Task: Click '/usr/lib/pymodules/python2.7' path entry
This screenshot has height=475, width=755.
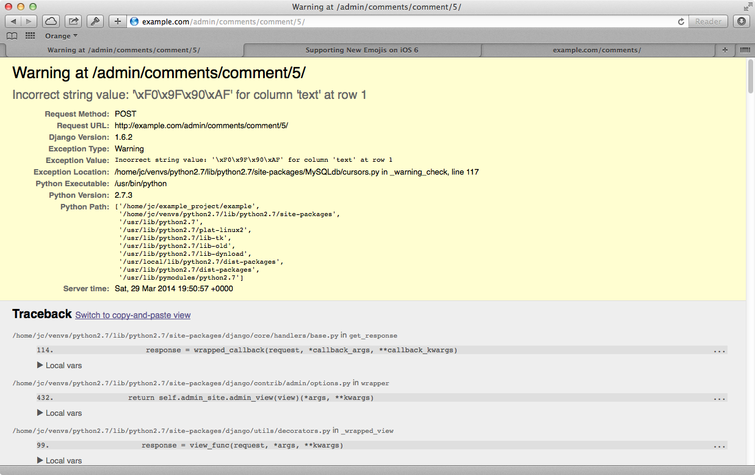Action: 181,278
